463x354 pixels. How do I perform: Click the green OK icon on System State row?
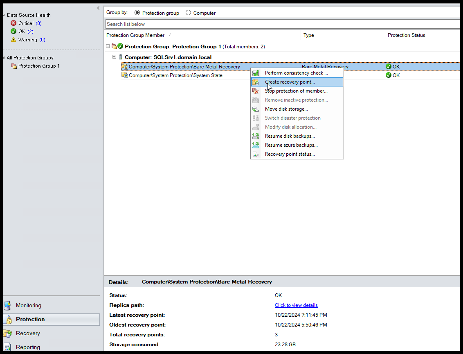click(x=389, y=75)
